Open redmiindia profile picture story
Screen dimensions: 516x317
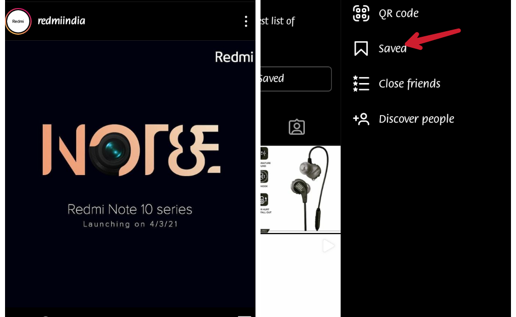[x=18, y=21]
